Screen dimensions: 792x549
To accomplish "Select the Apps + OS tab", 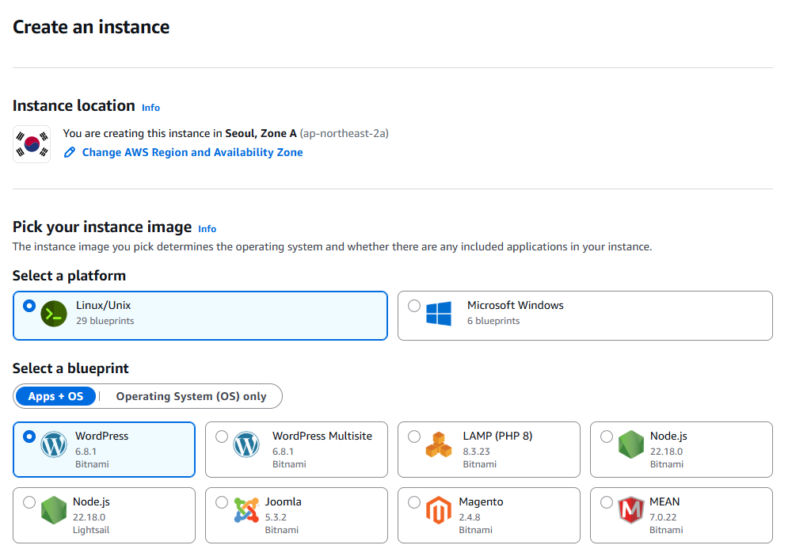I will pos(55,396).
